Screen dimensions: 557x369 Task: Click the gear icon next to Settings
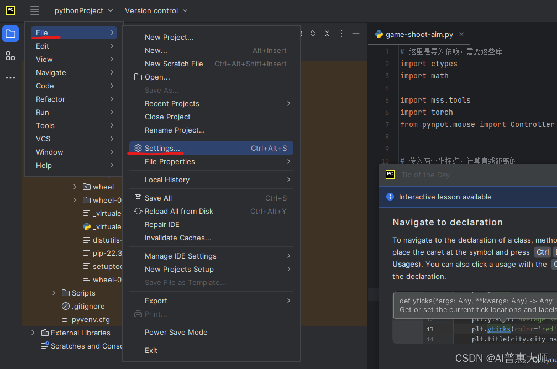[138, 148]
